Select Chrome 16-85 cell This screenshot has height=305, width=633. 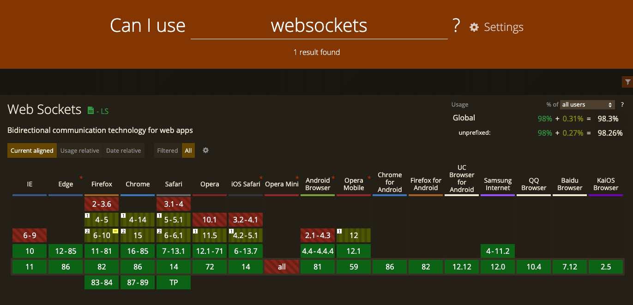[138, 251]
